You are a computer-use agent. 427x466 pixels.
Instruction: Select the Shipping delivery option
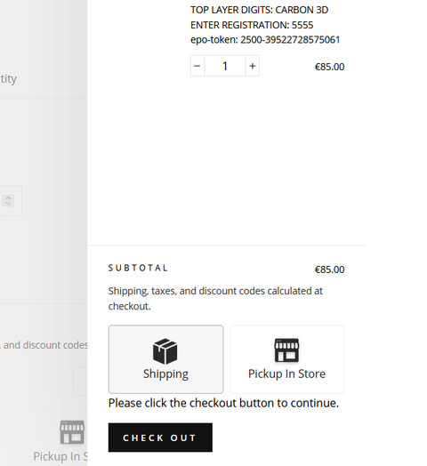(165, 359)
